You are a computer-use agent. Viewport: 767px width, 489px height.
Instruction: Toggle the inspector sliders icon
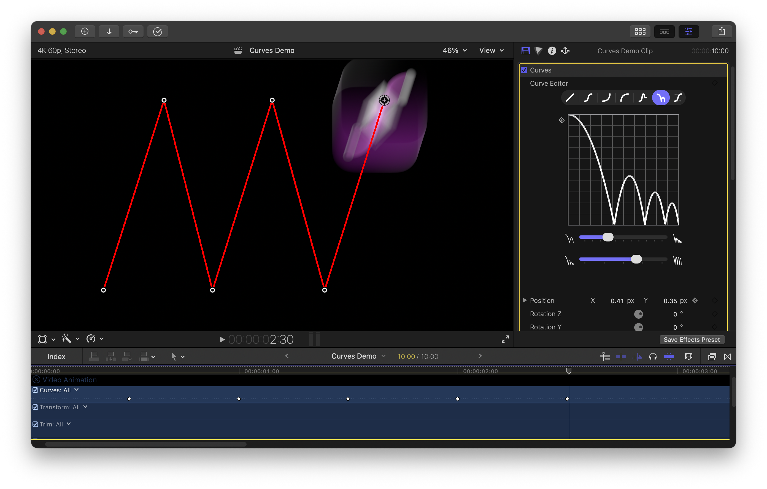pos(689,31)
